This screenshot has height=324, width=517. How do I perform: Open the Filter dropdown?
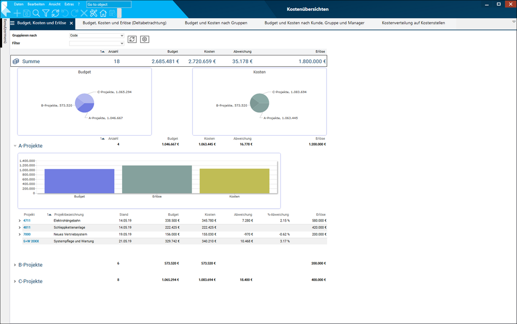point(97,43)
